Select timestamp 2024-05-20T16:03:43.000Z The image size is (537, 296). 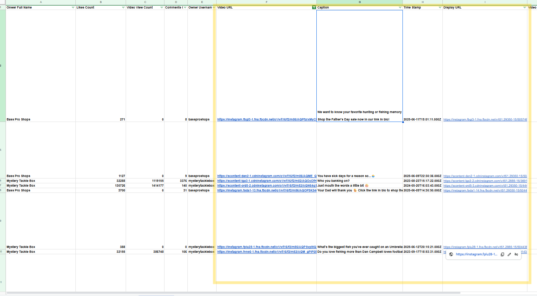pos(423,186)
